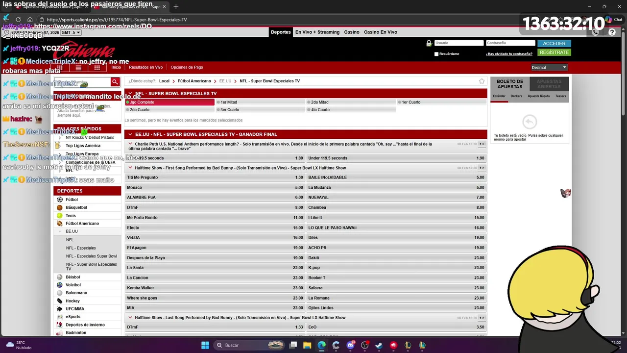The height and width of the screenshot is (353, 627).
Task: Select the Teasers betslip tab
Action: pyautogui.click(x=560, y=96)
